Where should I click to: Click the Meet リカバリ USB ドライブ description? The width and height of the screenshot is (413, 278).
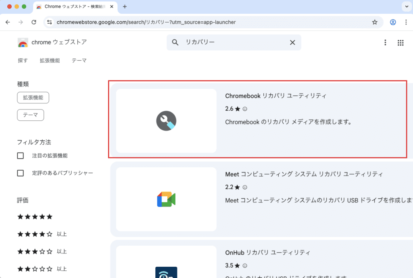(x=319, y=200)
